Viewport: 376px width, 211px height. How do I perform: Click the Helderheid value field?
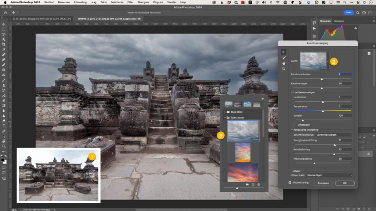tap(345, 97)
